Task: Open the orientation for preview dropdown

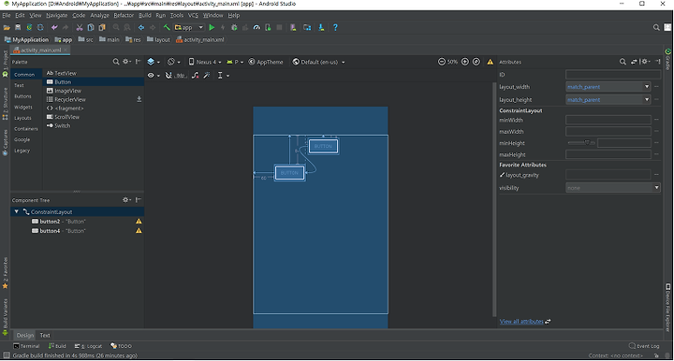Action: 174,62
